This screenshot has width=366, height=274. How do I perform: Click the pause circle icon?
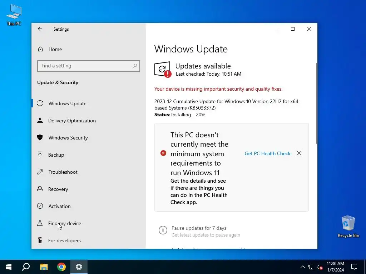click(163, 230)
